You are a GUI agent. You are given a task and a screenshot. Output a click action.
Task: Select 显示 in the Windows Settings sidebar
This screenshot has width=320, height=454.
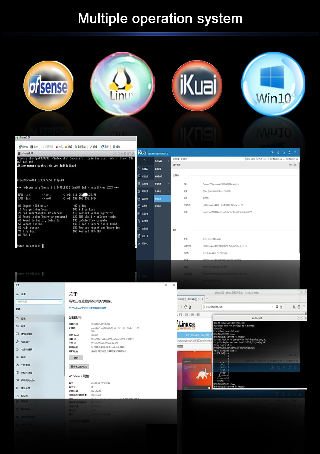click(39, 319)
